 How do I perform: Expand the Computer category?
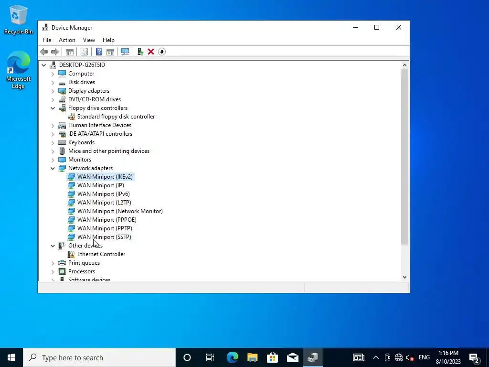[x=53, y=74]
